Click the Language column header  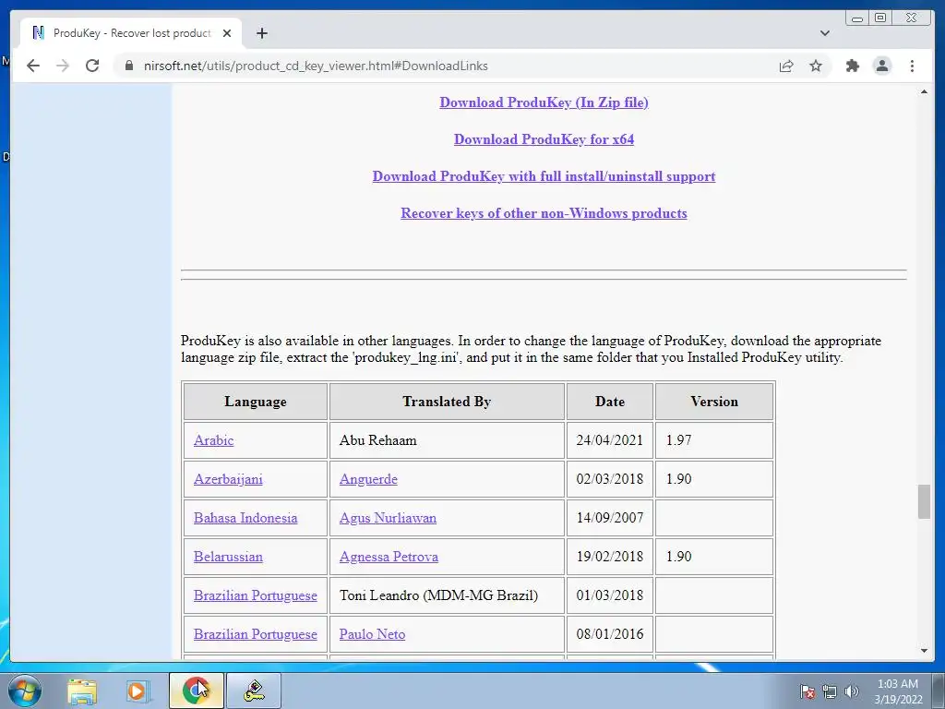point(256,402)
